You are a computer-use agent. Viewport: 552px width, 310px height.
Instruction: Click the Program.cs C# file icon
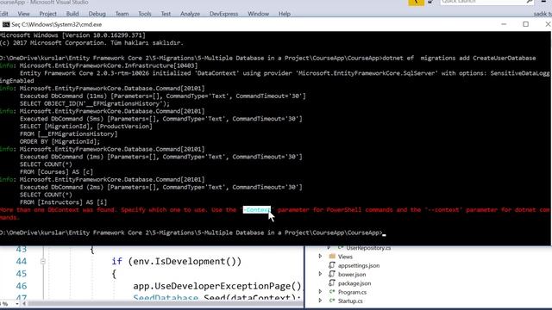(x=331, y=292)
